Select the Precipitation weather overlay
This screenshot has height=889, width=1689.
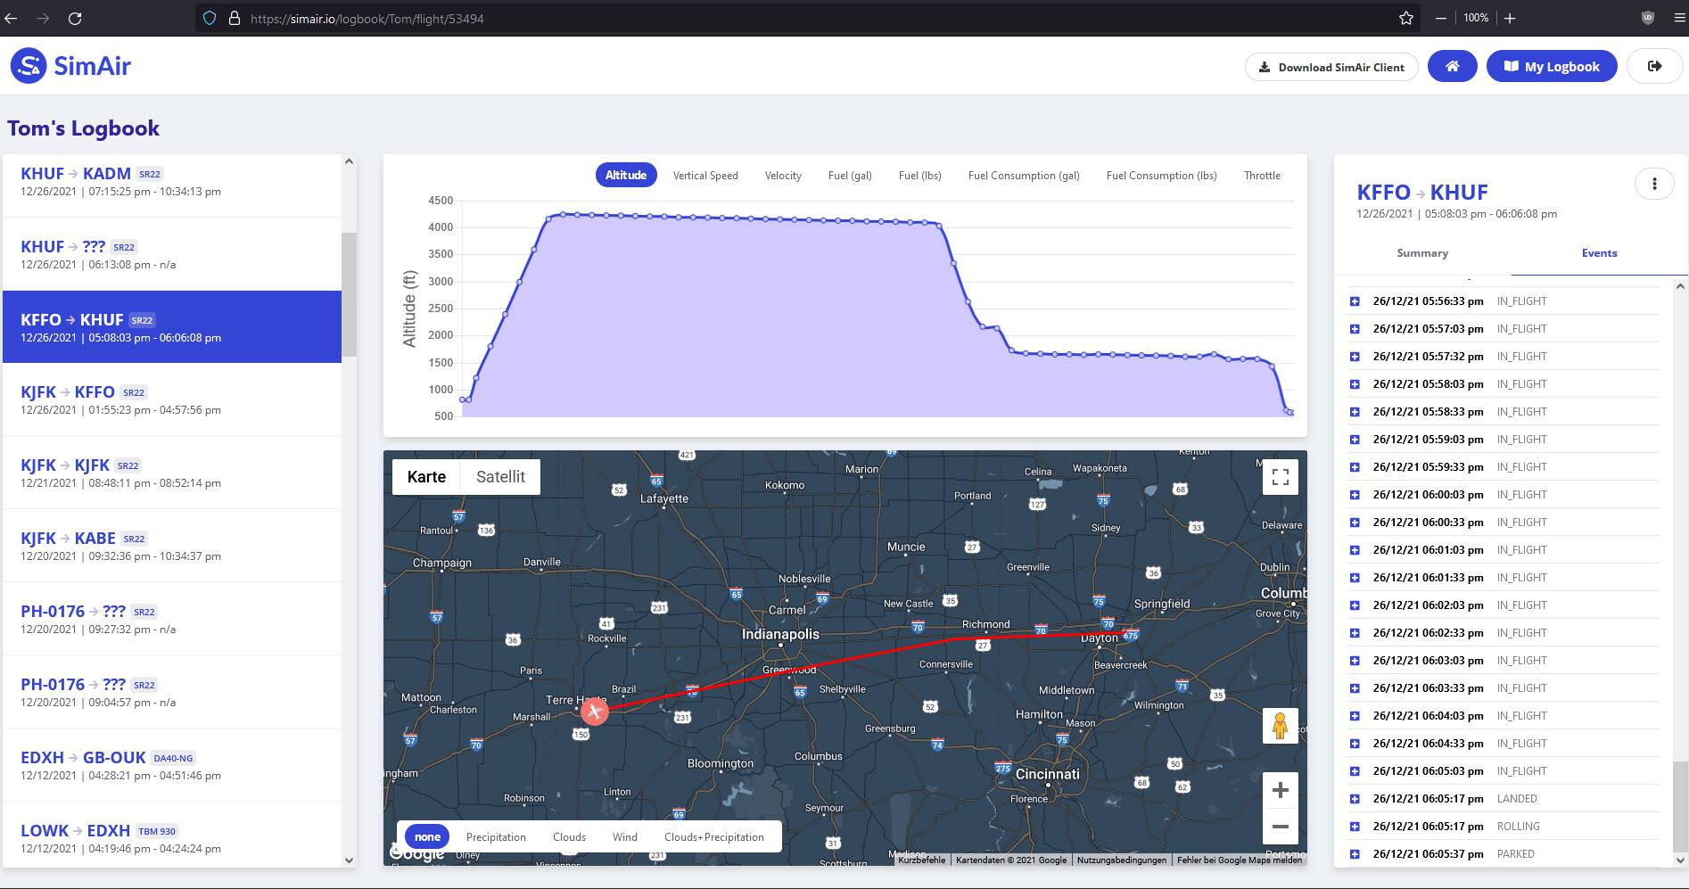(496, 837)
